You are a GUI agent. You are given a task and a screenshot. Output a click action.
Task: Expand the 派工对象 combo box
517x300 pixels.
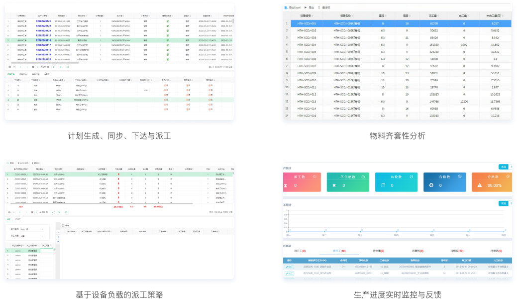tap(32, 236)
